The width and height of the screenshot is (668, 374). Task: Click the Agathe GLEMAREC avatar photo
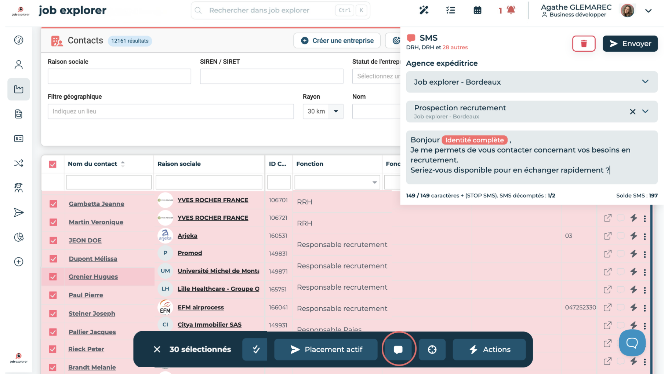point(628,11)
